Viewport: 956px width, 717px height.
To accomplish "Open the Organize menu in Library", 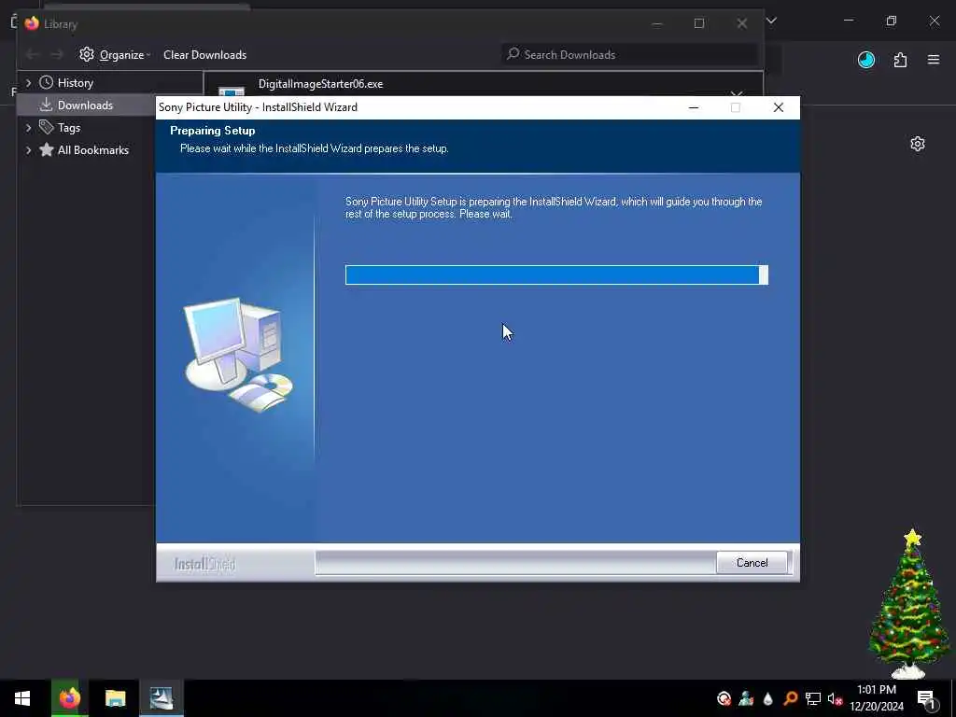I will (x=115, y=55).
